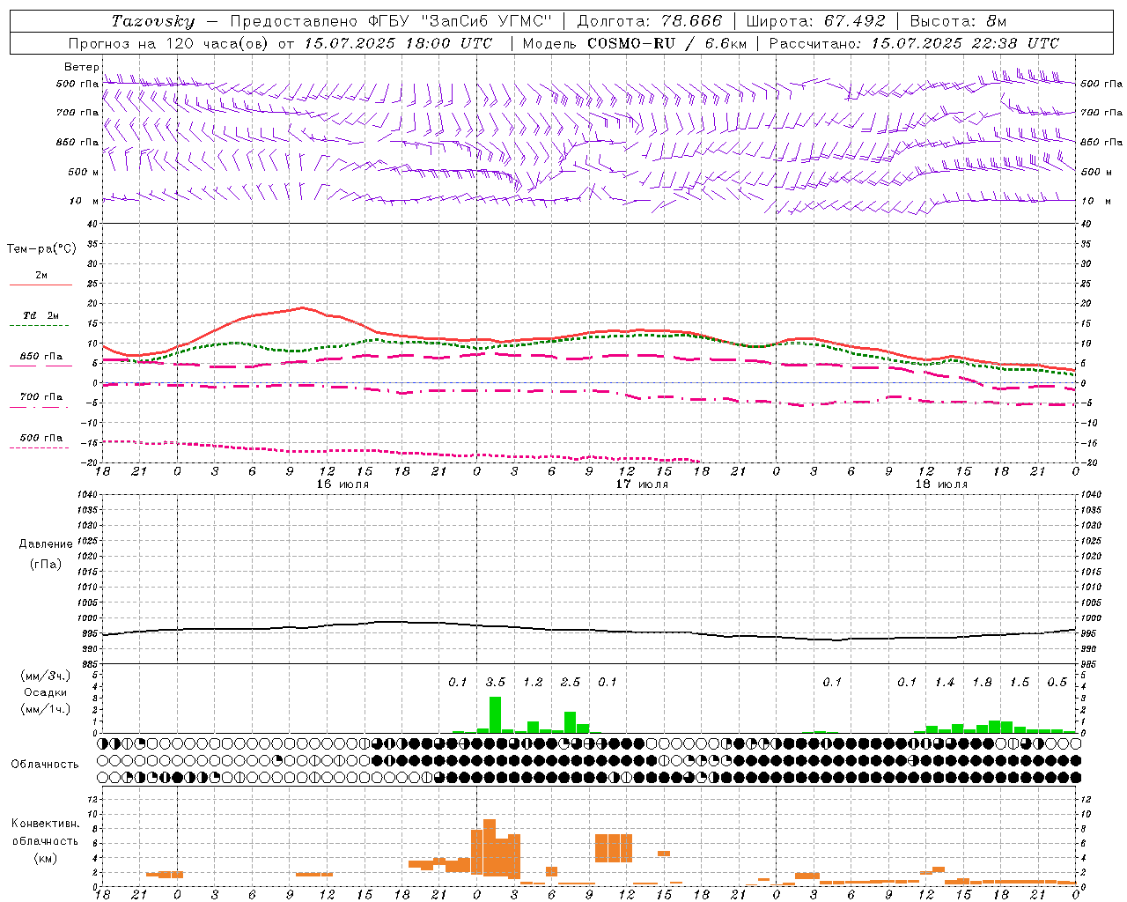Click the 500 м wind level label on left axis

pyautogui.click(x=84, y=172)
